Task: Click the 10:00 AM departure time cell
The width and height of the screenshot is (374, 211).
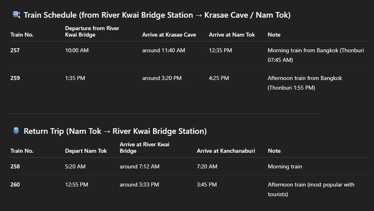Action: 77,51
